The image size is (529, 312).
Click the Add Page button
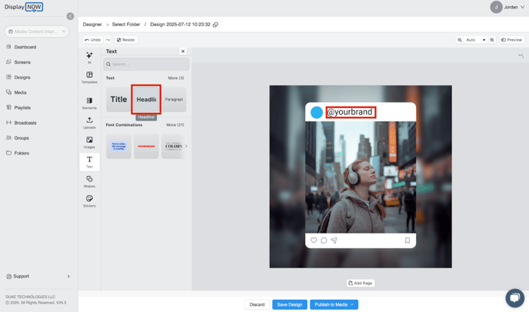361,283
